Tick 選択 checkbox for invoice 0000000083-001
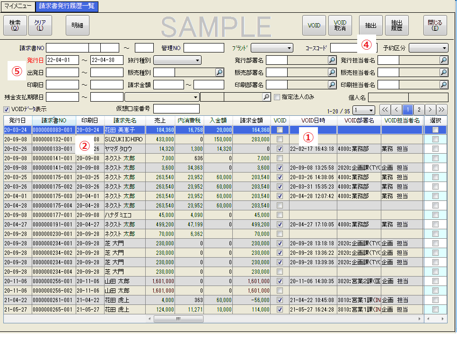The image size is (457, 338). tap(435, 130)
